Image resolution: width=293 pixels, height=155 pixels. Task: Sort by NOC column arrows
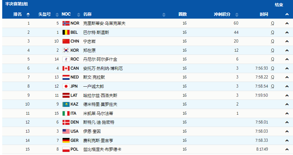[x=77, y=14]
